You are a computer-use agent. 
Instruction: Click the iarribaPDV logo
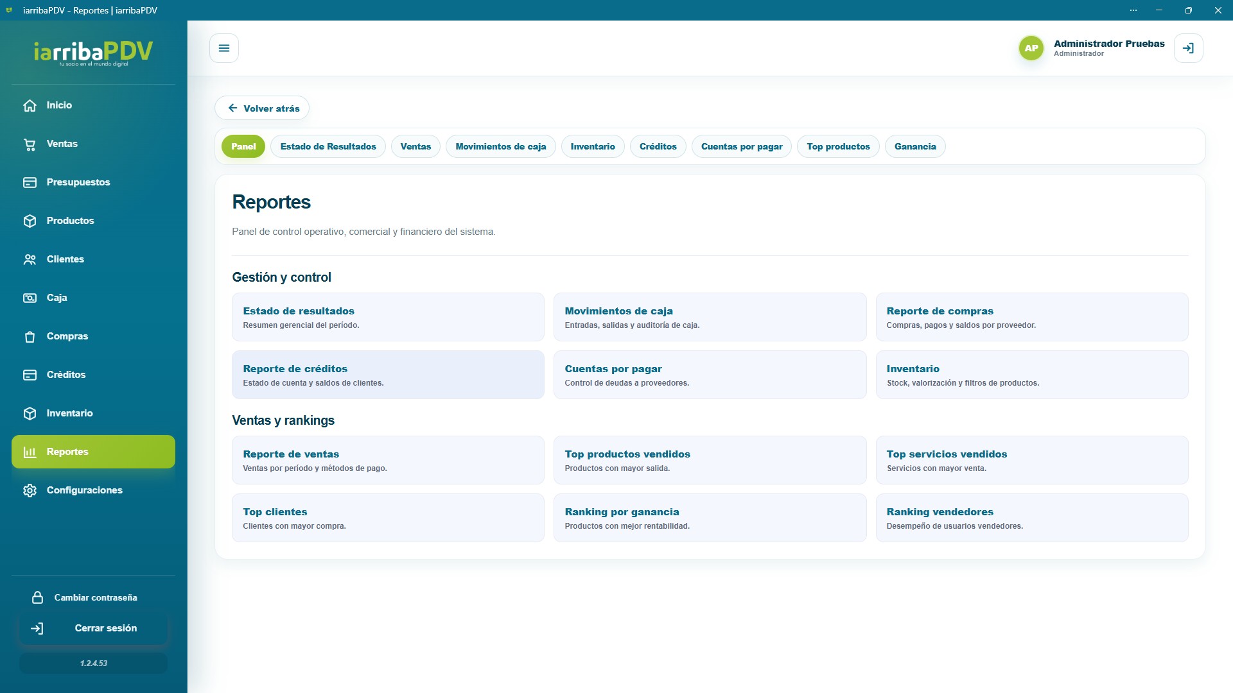coord(94,53)
